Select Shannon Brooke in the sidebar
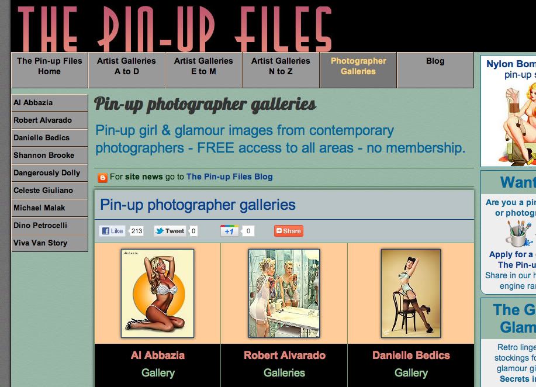Image resolution: width=536 pixels, height=387 pixels. [x=50, y=156]
